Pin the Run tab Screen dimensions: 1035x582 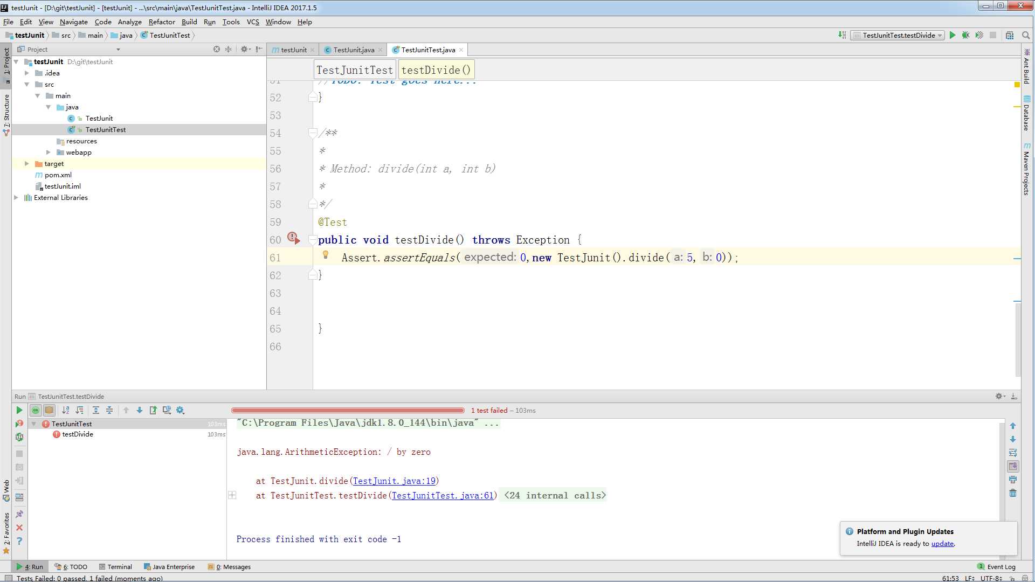click(x=19, y=514)
